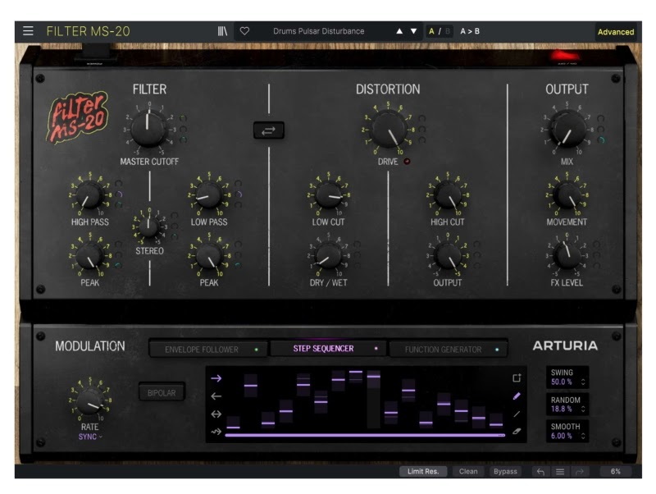Open the hamburger main menu
Viewport: 656px width, 494px height.
pyautogui.click(x=28, y=31)
